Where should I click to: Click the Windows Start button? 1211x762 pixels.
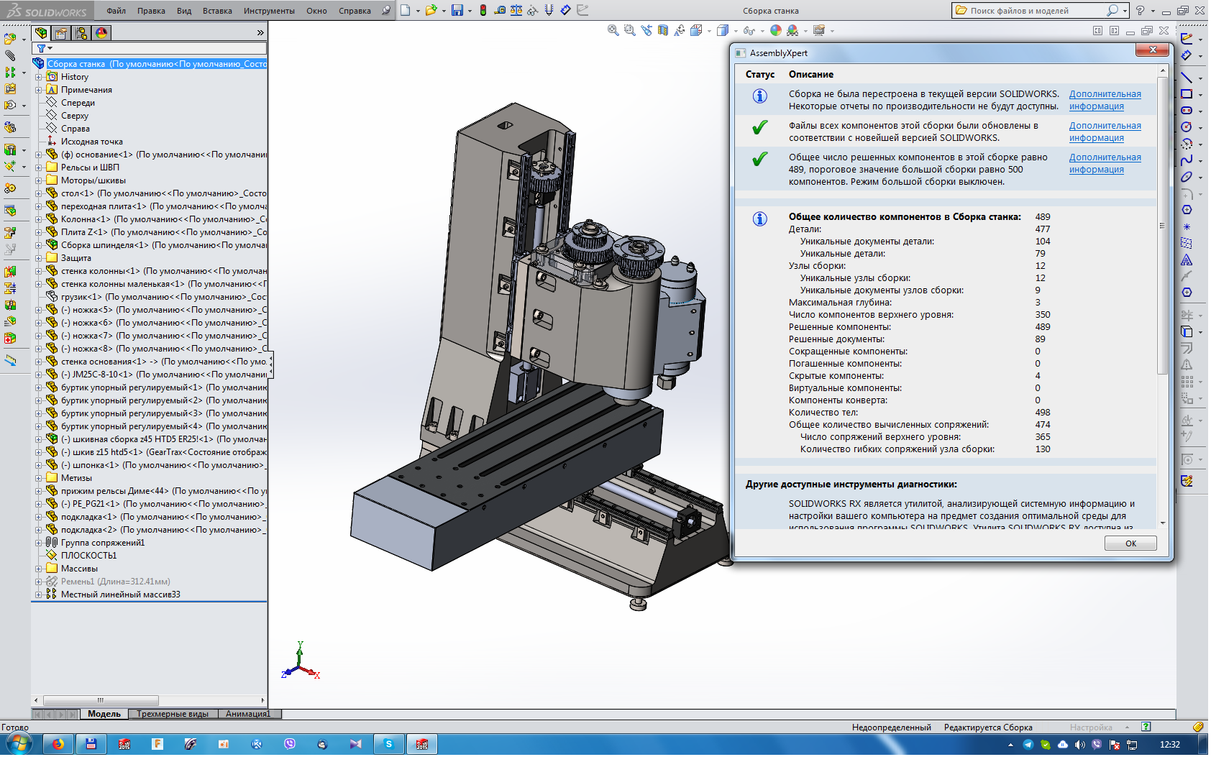(19, 744)
